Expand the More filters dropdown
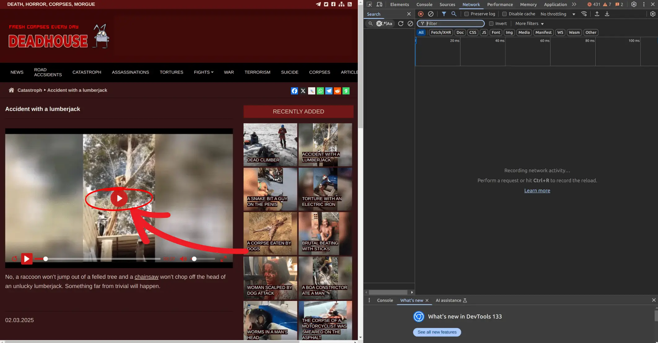This screenshot has width=658, height=343. [x=529, y=24]
